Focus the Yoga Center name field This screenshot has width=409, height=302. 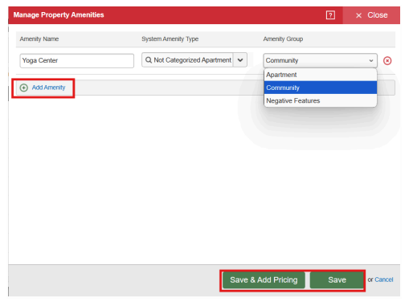(77, 61)
